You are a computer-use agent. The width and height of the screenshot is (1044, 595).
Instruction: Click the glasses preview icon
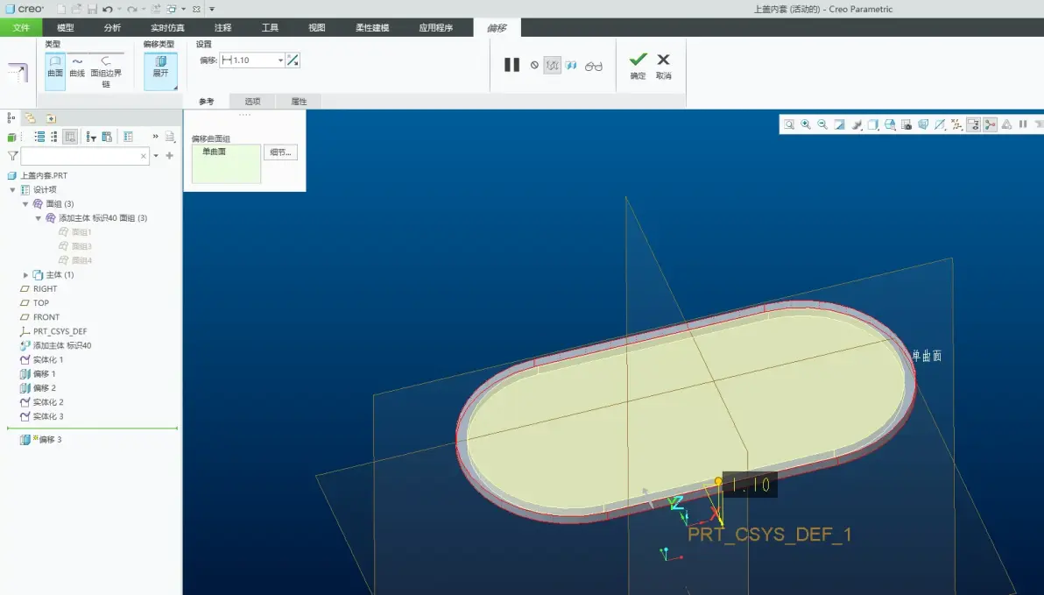593,66
